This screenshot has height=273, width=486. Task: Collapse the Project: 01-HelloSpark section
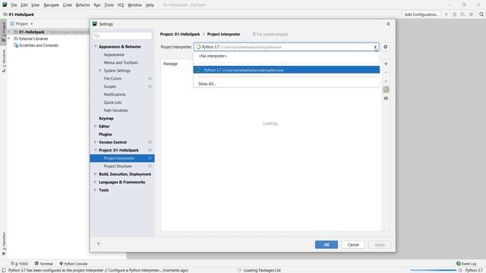pos(96,150)
